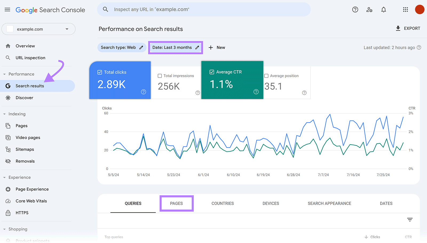427x243 pixels.
Task: Switch to the Pages tab
Action: 176,203
